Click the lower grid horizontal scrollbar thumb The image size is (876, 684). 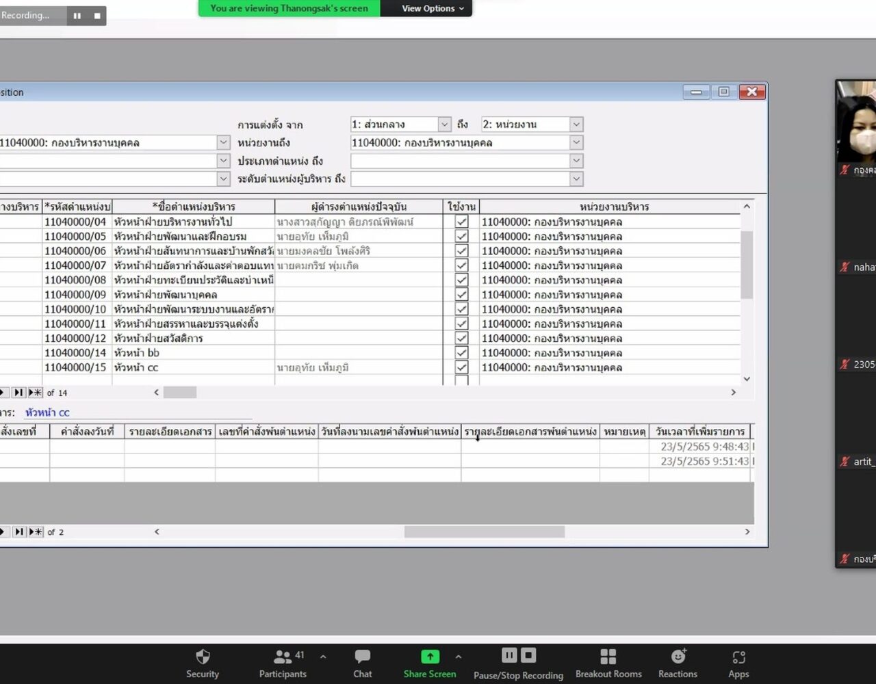click(x=485, y=531)
